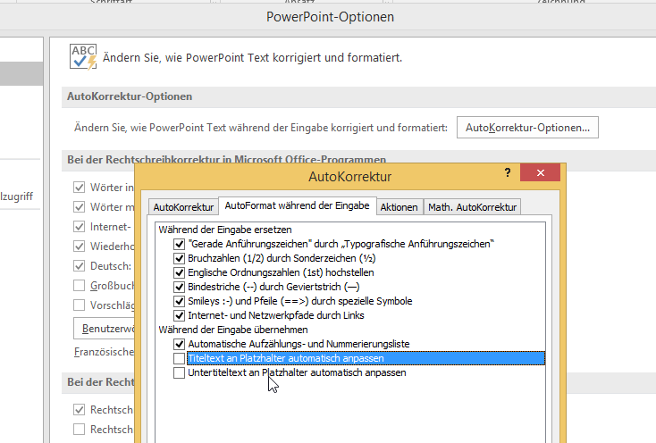This screenshot has width=656, height=443.
Task: Click the Während der Eingabe übernehmen heading
Action: pyautogui.click(x=233, y=330)
